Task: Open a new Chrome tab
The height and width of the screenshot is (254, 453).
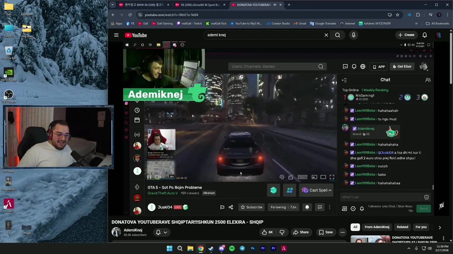Action: [x=289, y=5]
